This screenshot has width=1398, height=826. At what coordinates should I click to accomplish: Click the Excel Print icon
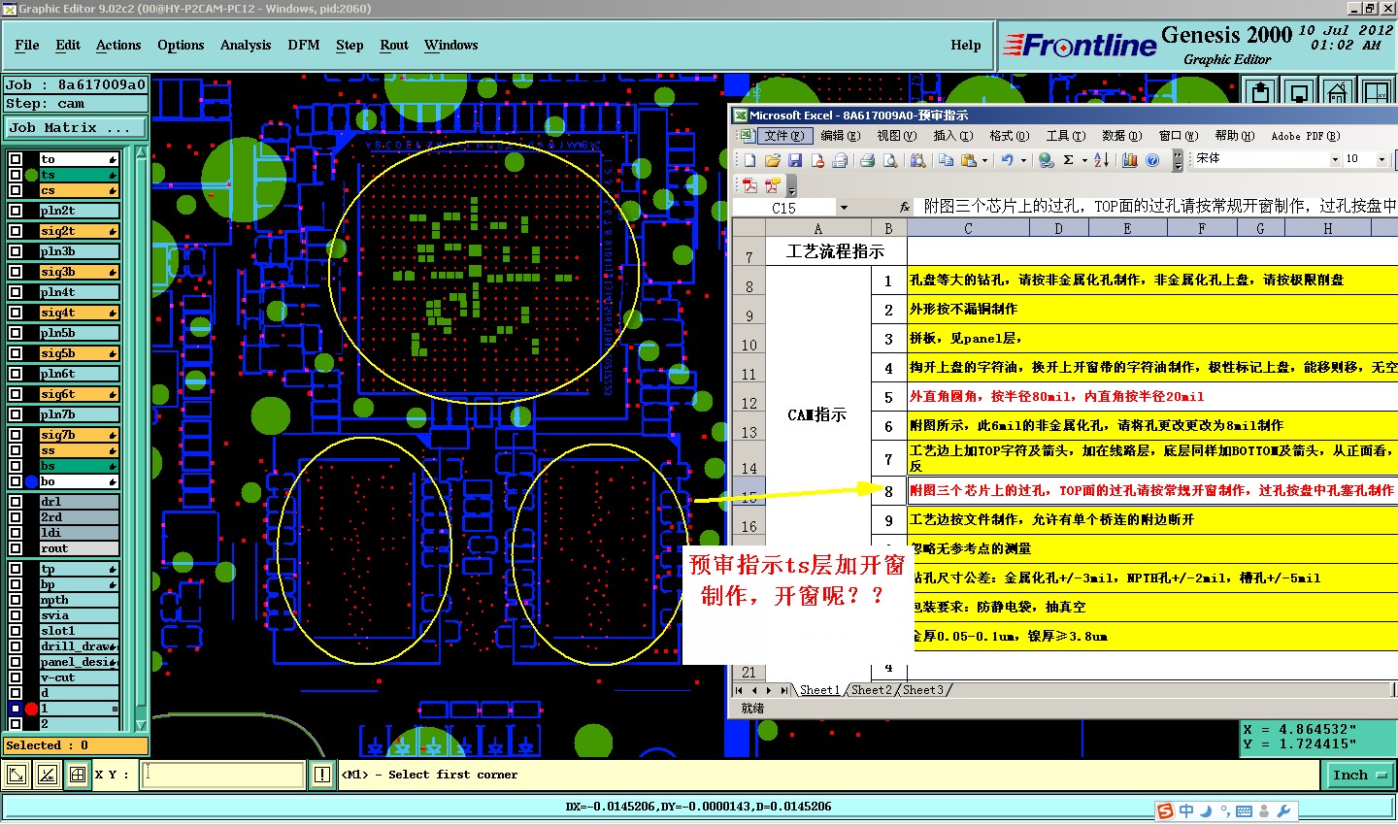(867, 160)
